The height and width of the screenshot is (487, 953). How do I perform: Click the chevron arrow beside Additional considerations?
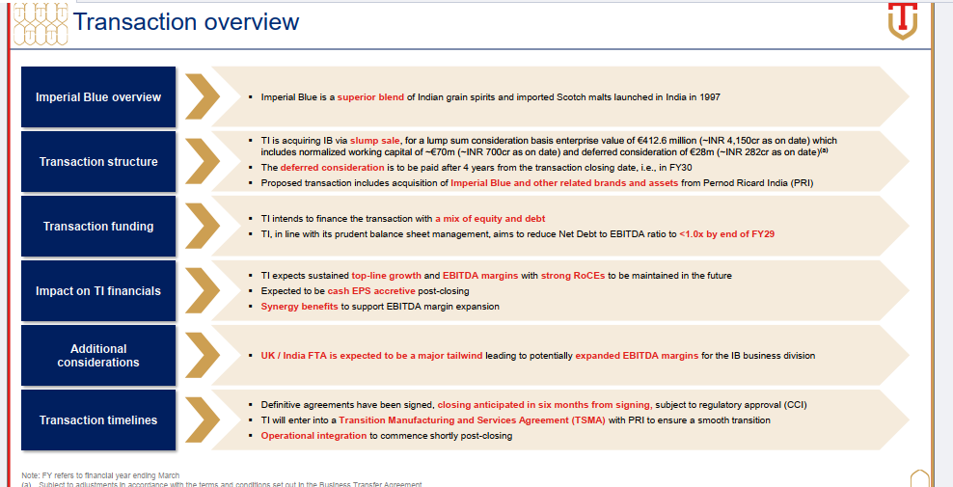pyautogui.click(x=201, y=356)
